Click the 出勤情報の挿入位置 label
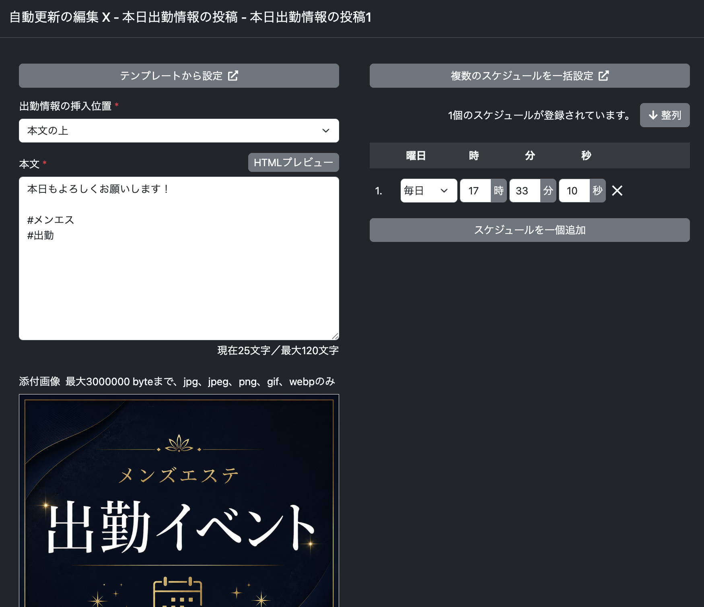This screenshot has height=607, width=704. point(65,106)
